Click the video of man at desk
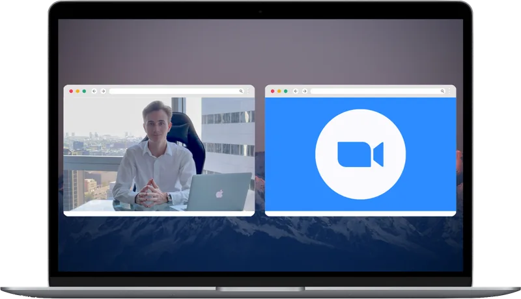The image size is (521, 299). tap(159, 154)
